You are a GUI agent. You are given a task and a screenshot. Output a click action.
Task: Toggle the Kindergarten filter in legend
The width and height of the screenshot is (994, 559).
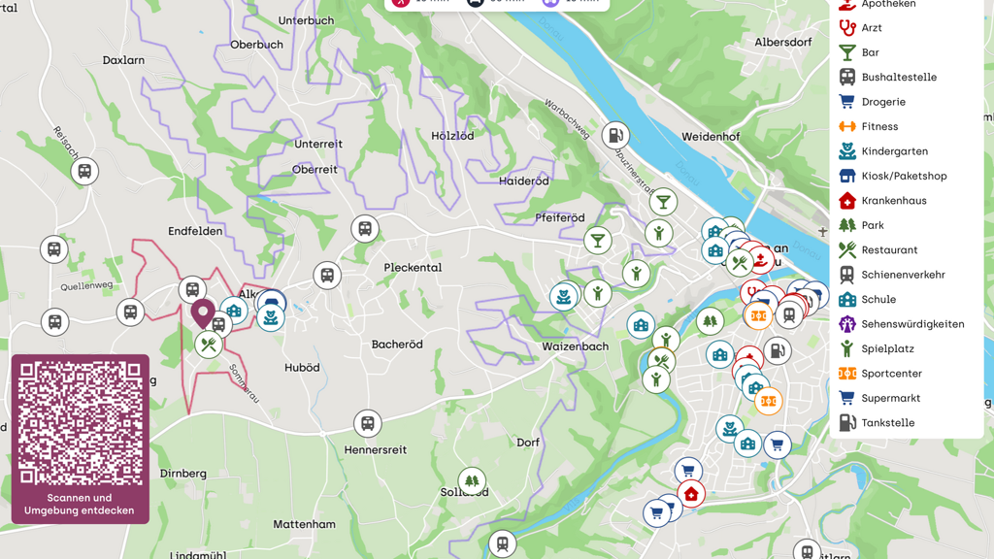tap(893, 151)
